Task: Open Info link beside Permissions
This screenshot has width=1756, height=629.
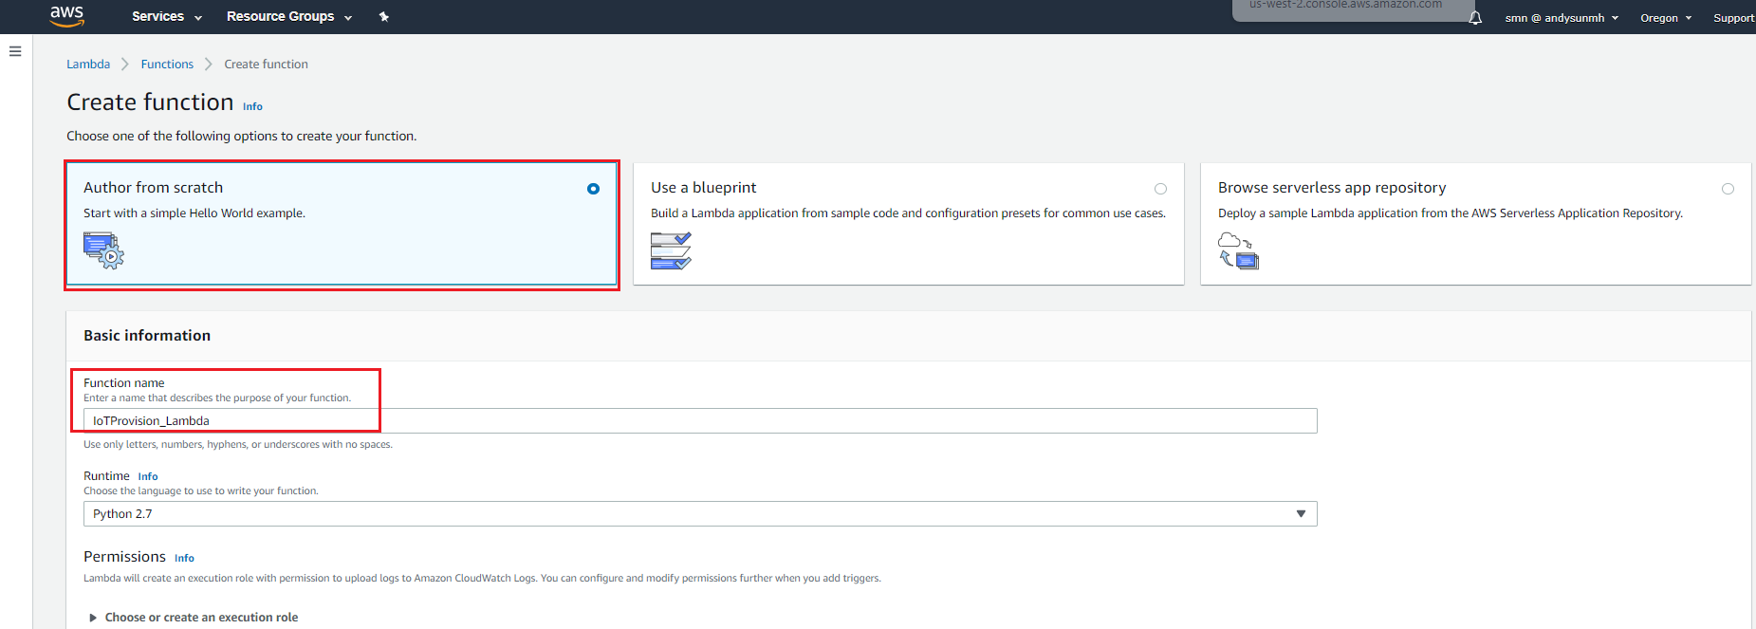Action: pos(184,558)
